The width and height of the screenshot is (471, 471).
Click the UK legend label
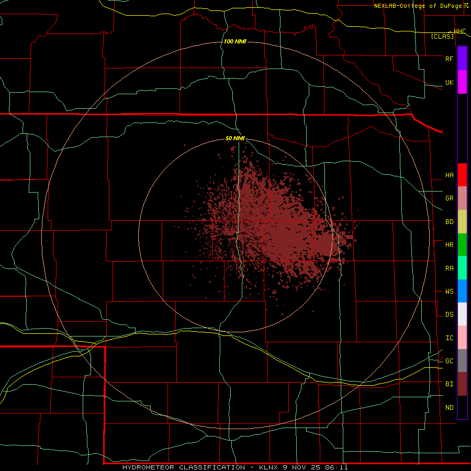click(x=449, y=82)
